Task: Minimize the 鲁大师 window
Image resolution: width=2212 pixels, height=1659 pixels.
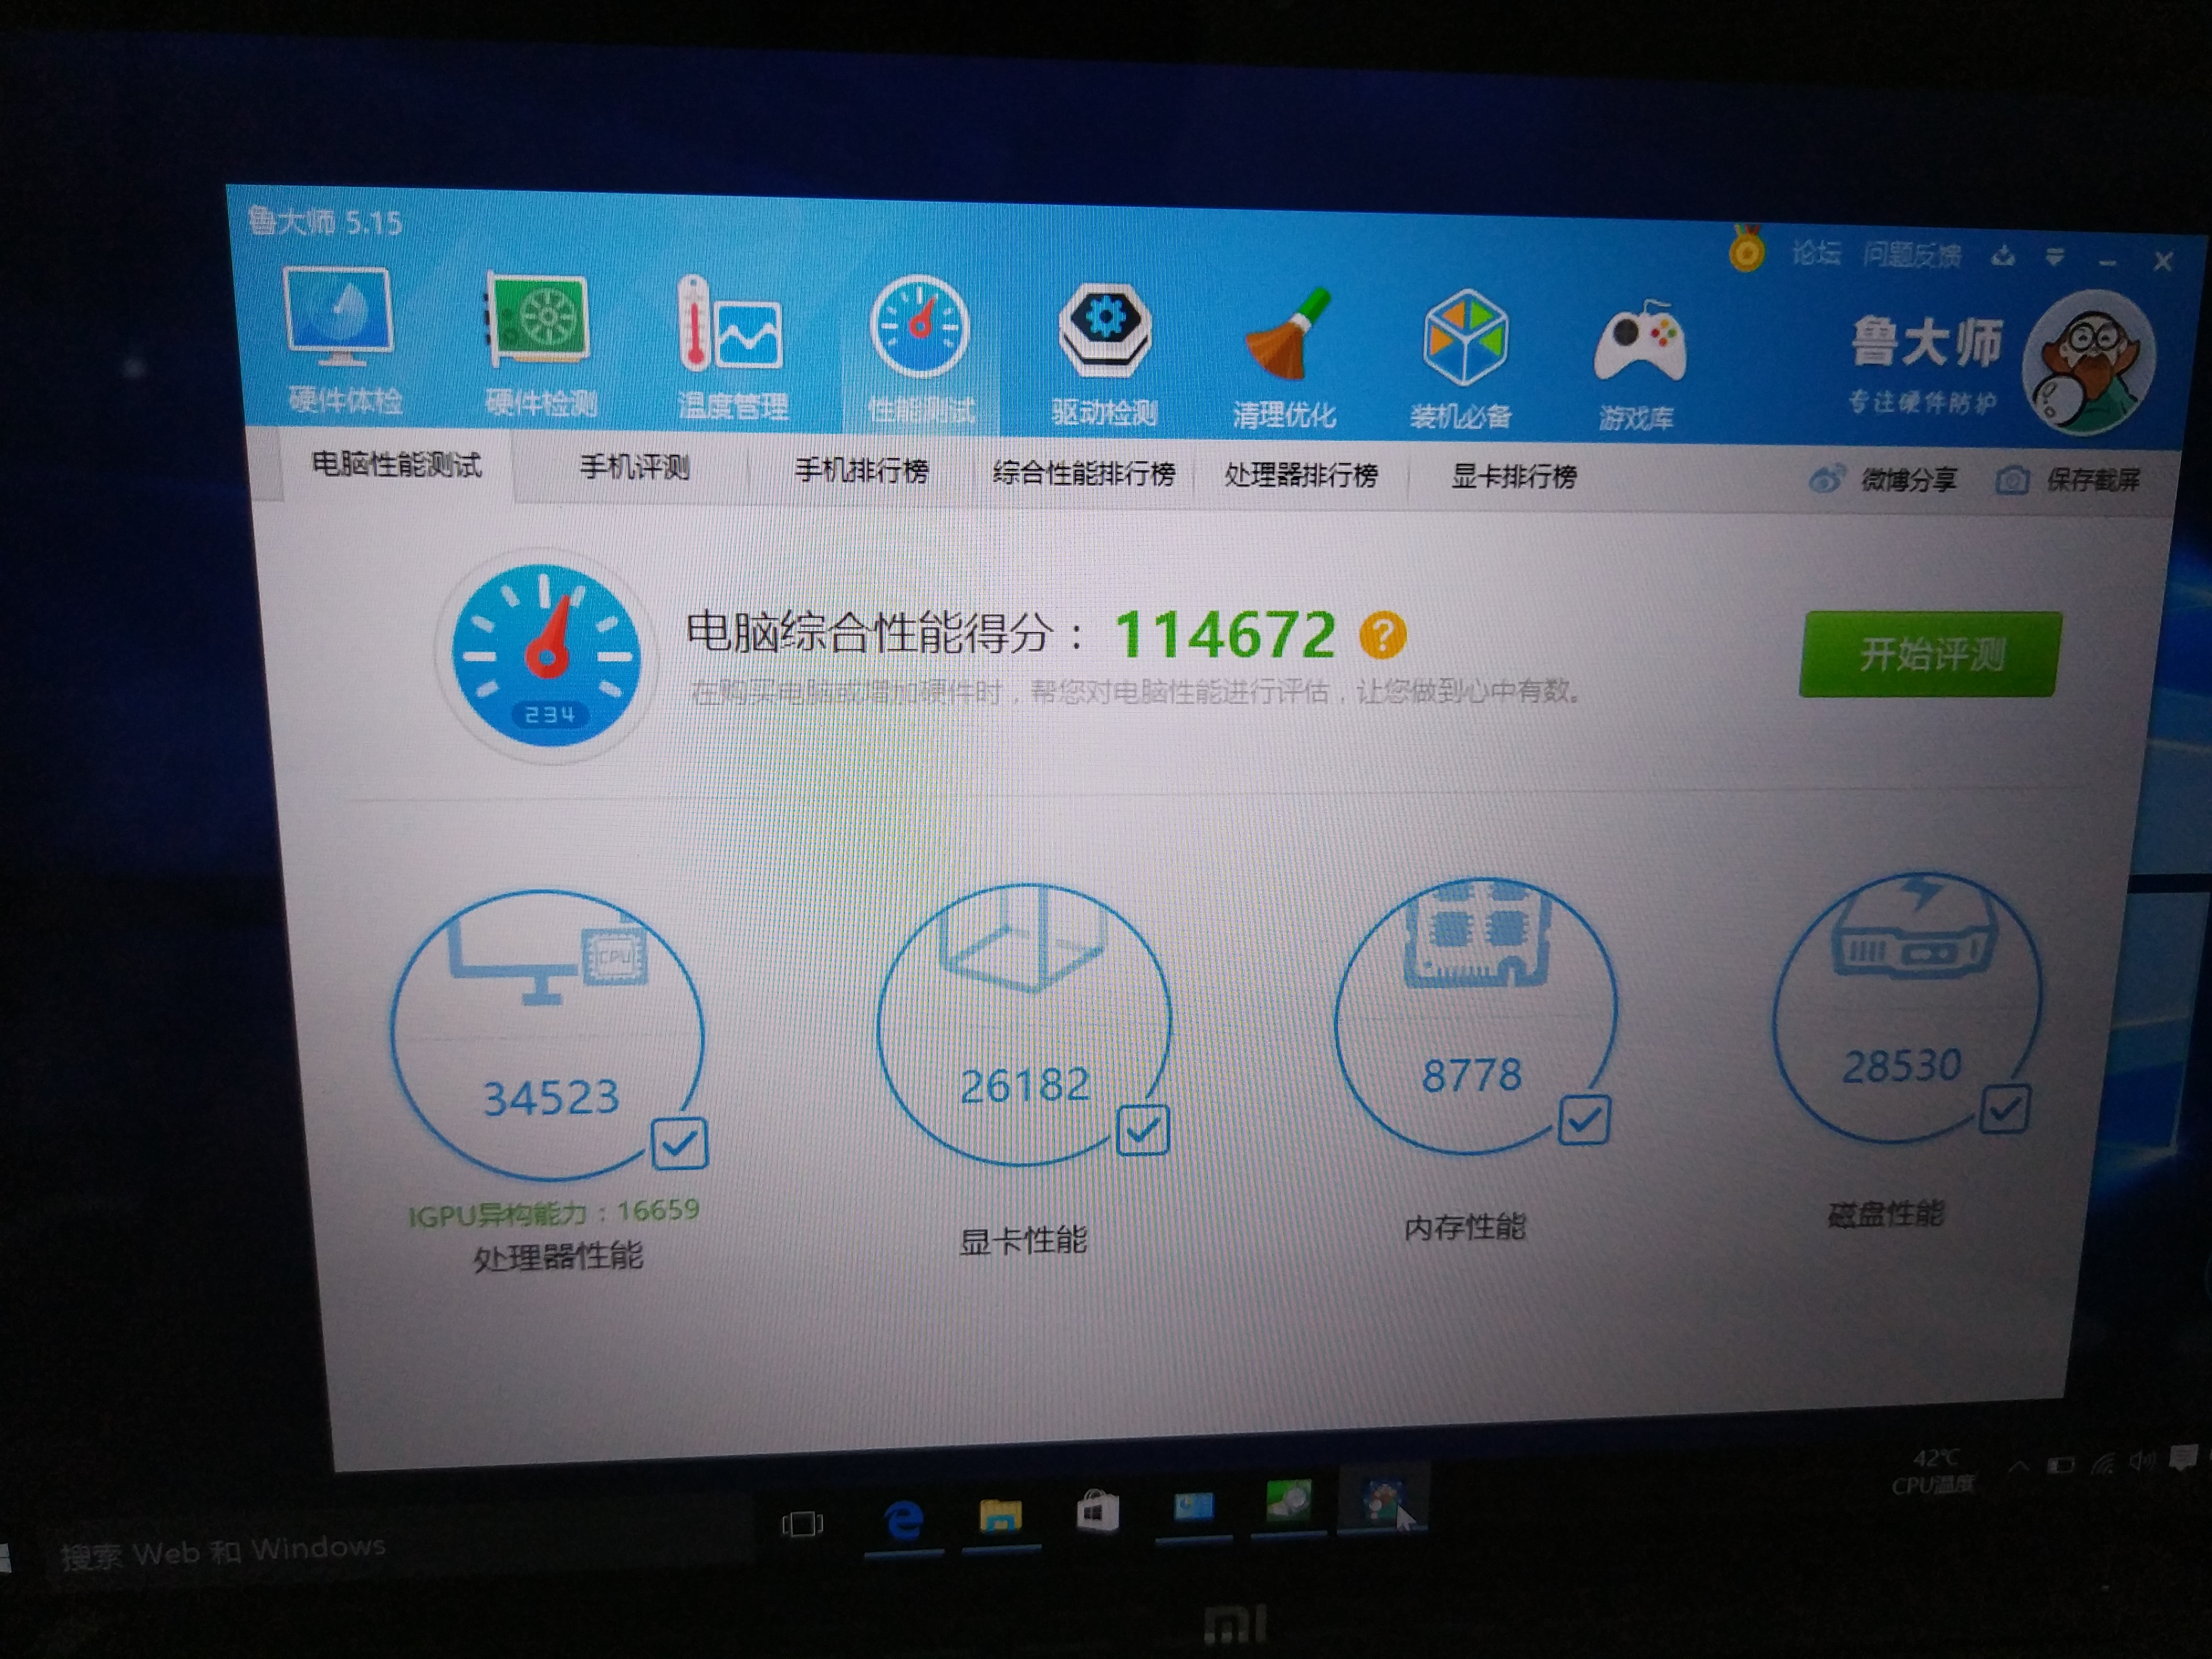Action: (2107, 261)
